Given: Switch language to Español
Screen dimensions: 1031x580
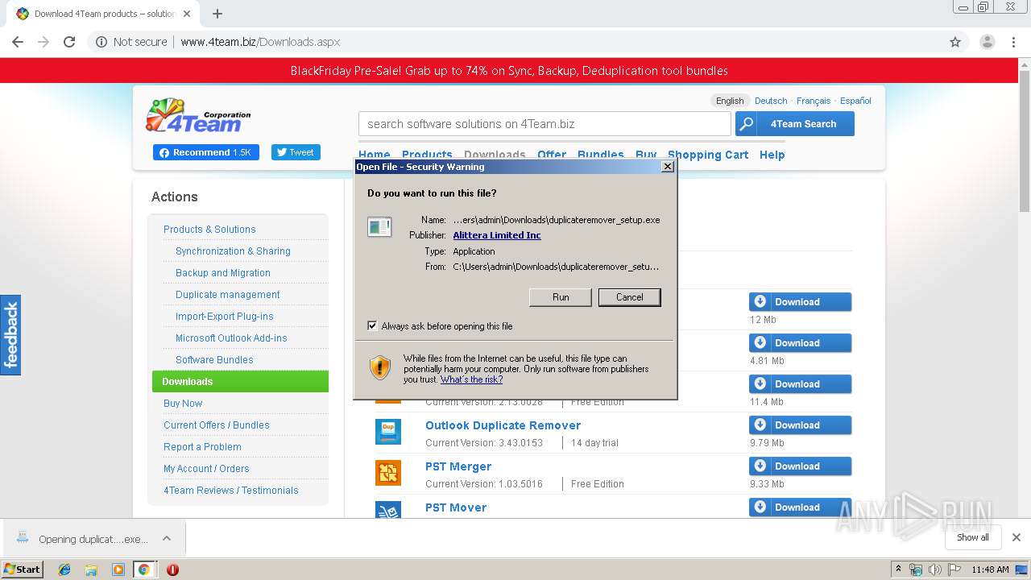Looking at the screenshot, I should coord(855,101).
